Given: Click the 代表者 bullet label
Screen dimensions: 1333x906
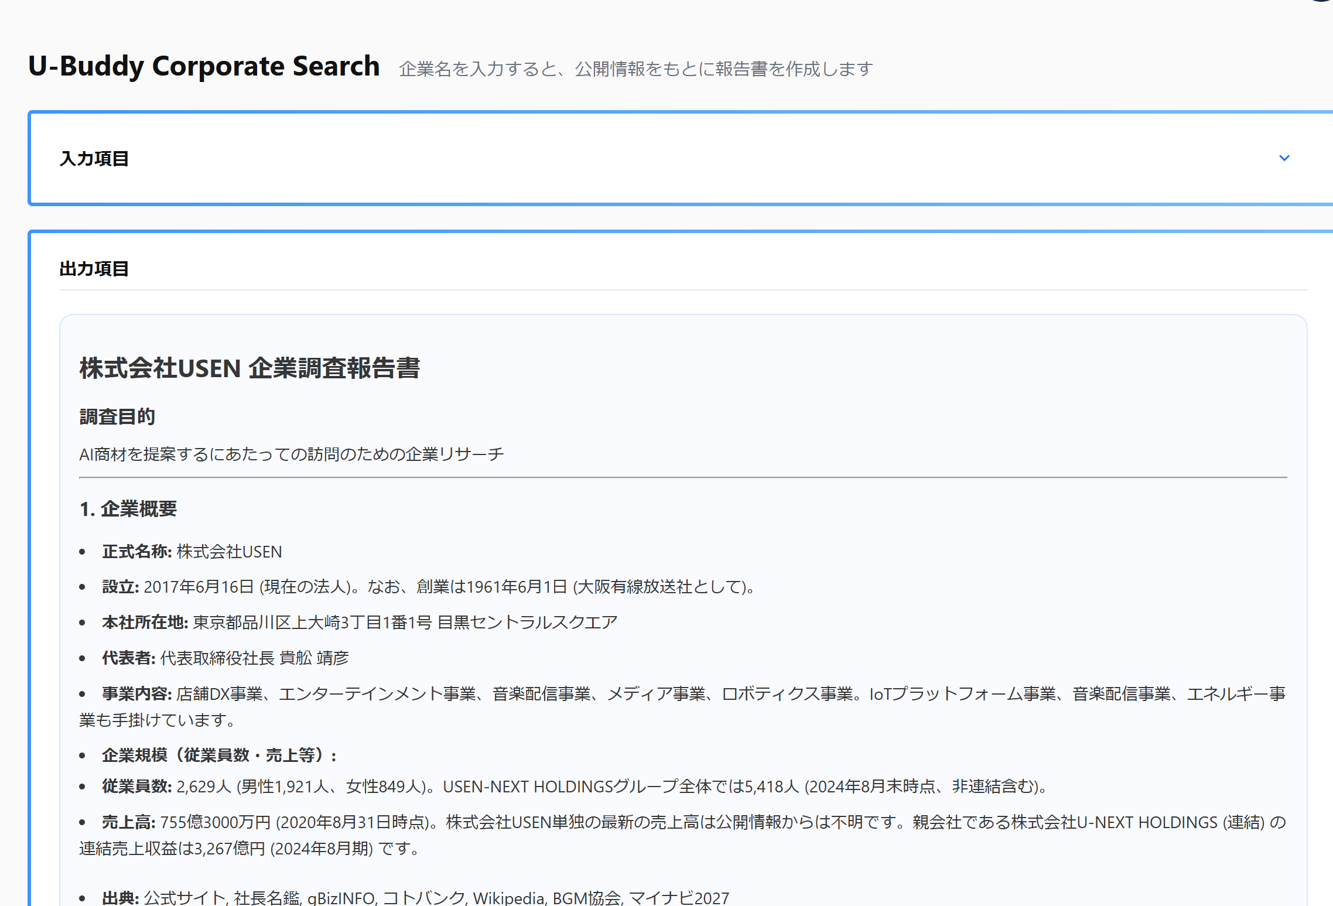Looking at the screenshot, I should tap(128, 658).
